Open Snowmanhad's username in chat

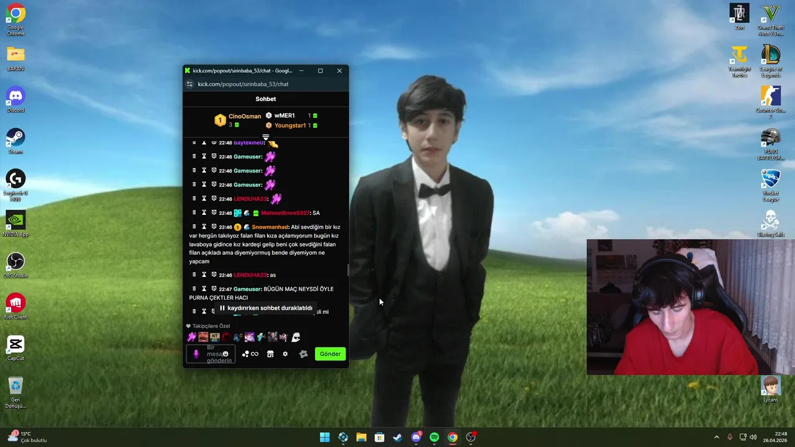pos(270,227)
